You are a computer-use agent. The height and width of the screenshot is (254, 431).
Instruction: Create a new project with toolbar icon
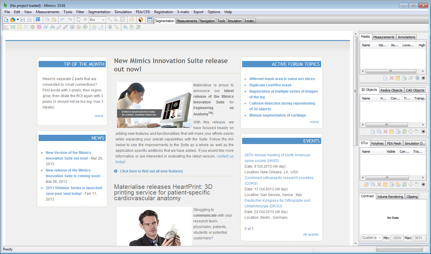coord(6,19)
